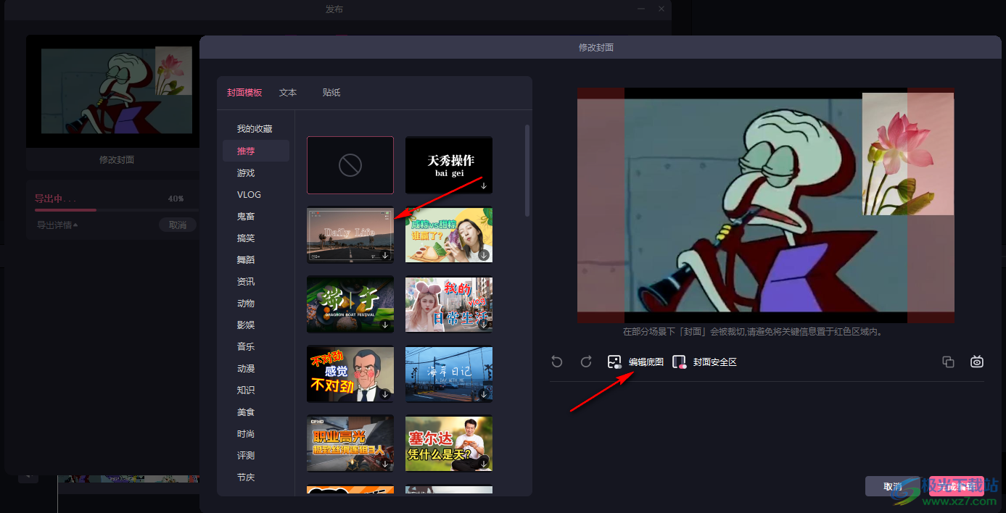
Task: Choose the empty no-template thumbnail
Action: point(350,165)
